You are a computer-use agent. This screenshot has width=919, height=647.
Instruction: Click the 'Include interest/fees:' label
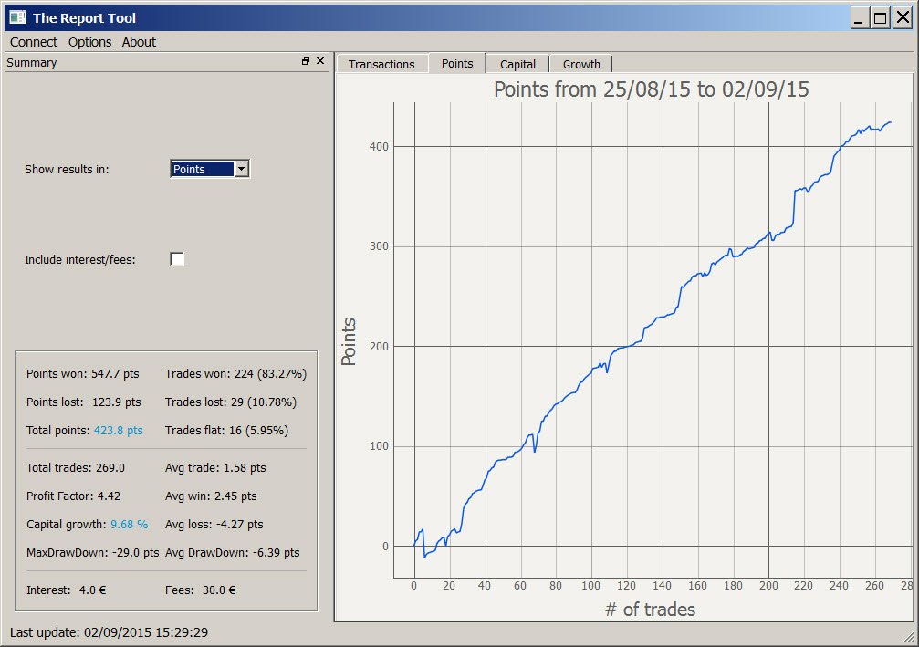pos(79,259)
